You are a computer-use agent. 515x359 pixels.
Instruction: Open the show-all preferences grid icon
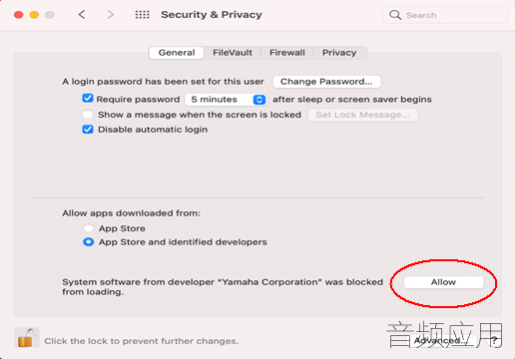click(143, 15)
